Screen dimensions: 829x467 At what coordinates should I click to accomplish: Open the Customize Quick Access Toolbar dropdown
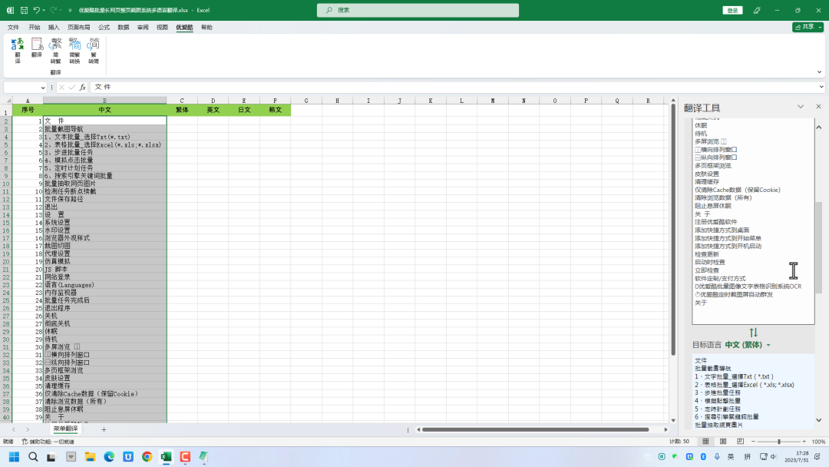click(70, 10)
